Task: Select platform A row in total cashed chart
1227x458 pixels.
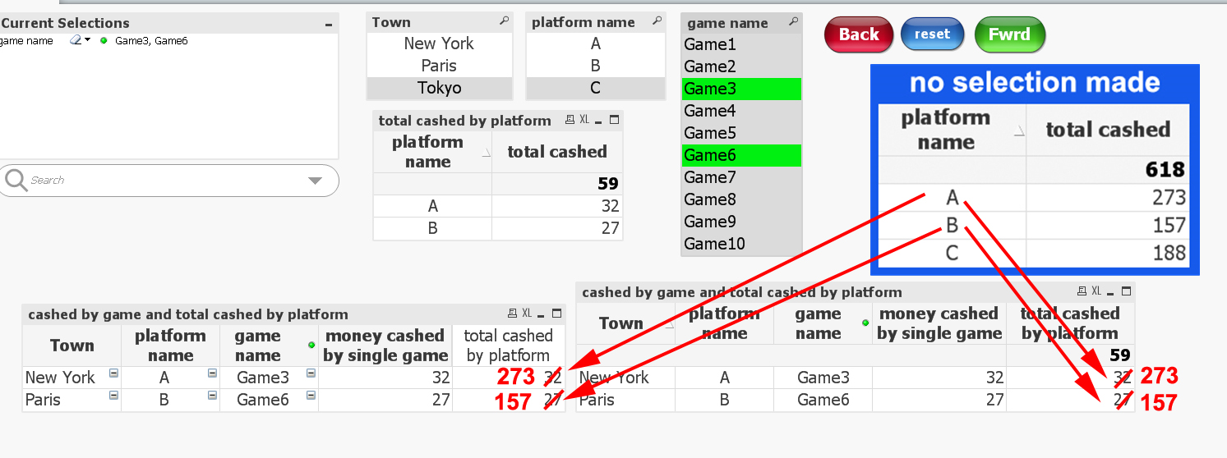Action: coord(498,206)
